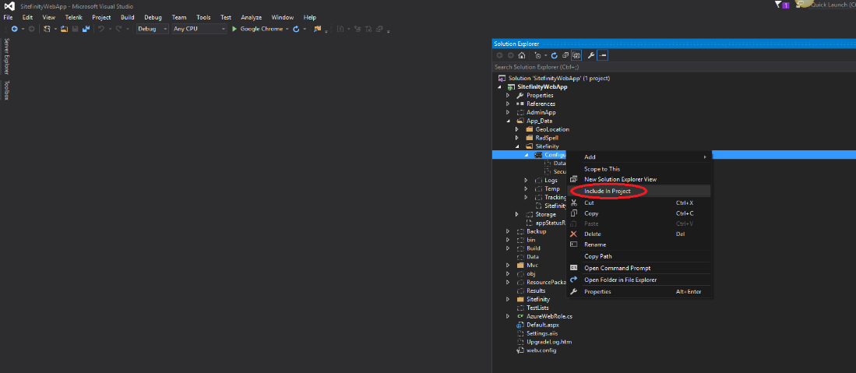Collapse the App_Data folder
The width and height of the screenshot is (856, 373).
click(x=508, y=121)
